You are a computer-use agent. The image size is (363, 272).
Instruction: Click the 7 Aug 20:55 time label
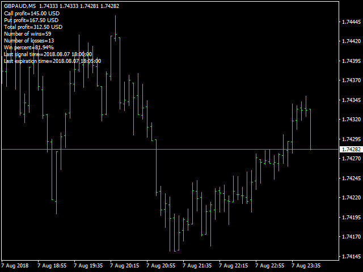coord(161,266)
